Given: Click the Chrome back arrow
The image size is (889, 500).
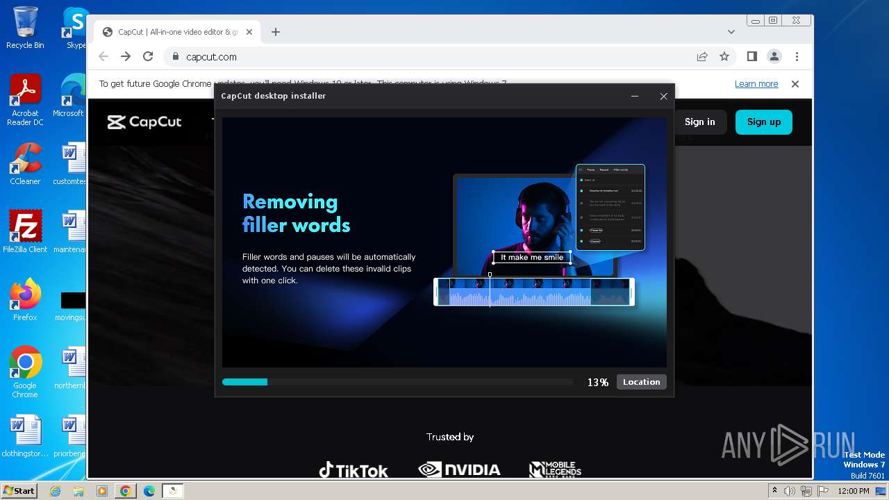Looking at the screenshot, I should (103, 57).
